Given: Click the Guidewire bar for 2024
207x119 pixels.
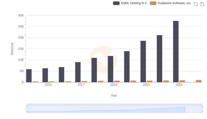Looking at the screenshot, I should [x=198, y=81].
